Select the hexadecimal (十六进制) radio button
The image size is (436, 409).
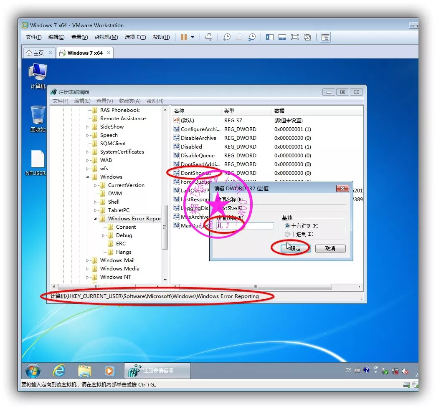pyautogui.click(x=287, y=226)
